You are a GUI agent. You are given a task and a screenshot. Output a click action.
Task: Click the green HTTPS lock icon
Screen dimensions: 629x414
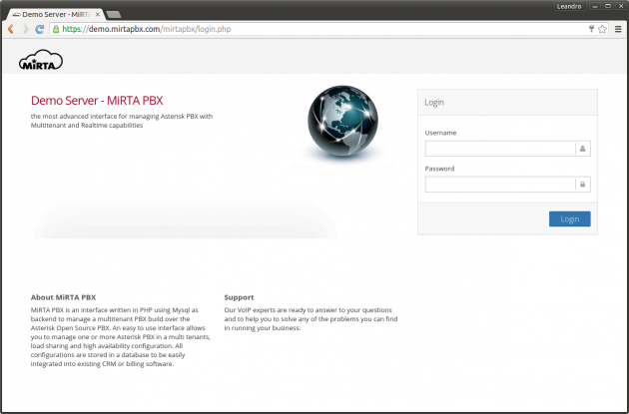(x=56, y=30)
